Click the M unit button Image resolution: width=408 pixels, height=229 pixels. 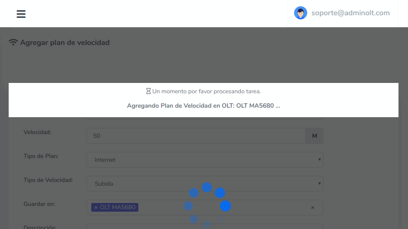[x=314, y=136]
